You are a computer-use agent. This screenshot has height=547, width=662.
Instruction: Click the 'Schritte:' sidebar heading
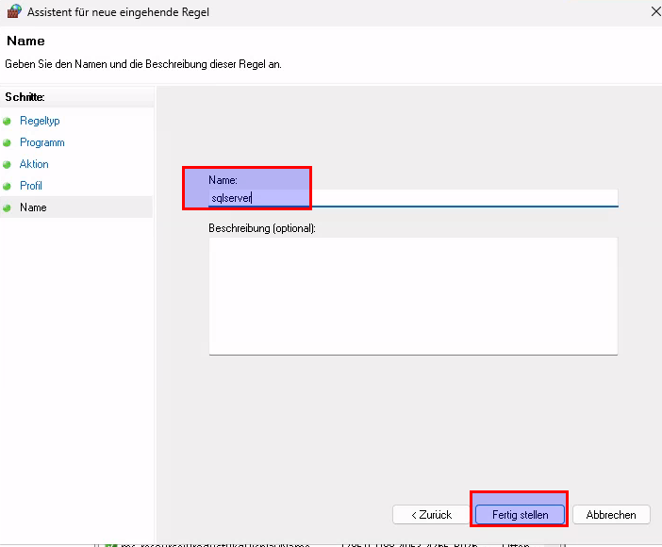[25, 97]
